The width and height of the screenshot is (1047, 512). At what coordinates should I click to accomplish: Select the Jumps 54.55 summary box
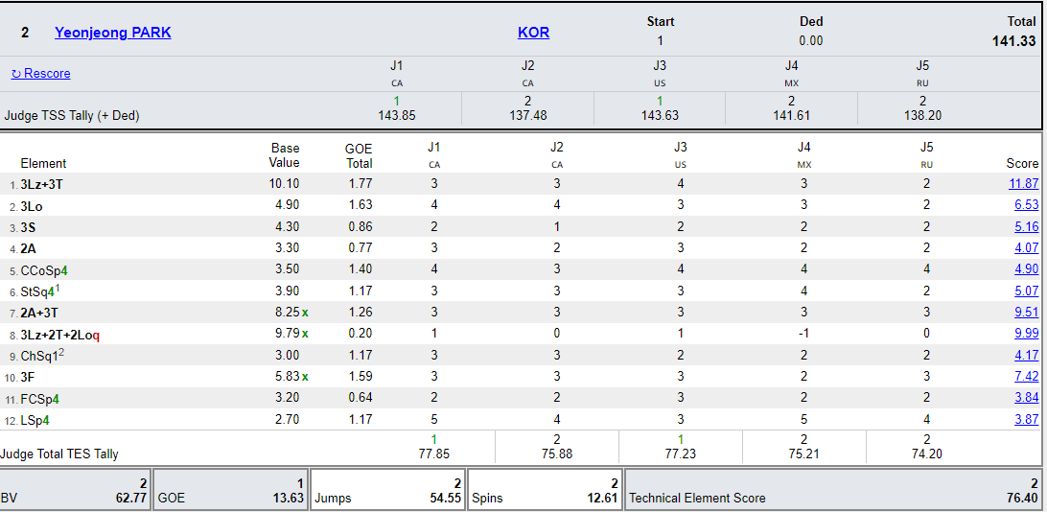(x=388, y=491)
